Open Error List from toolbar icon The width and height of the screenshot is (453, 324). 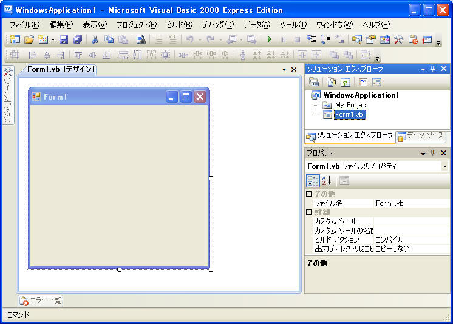[x=413, y=39]
